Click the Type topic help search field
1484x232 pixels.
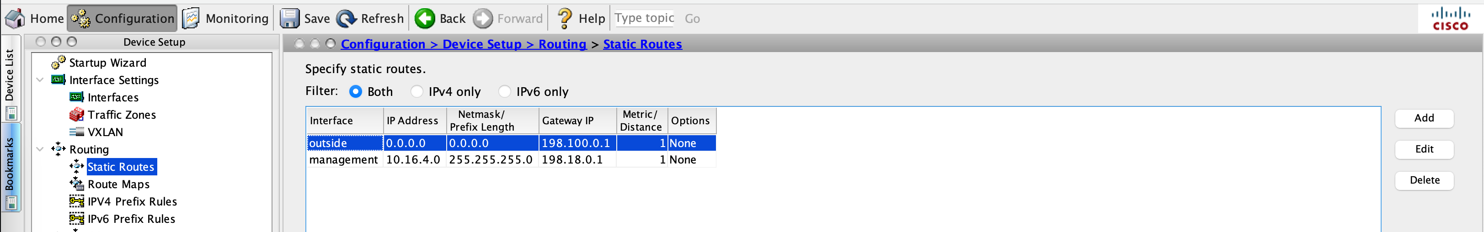[644, 18]
